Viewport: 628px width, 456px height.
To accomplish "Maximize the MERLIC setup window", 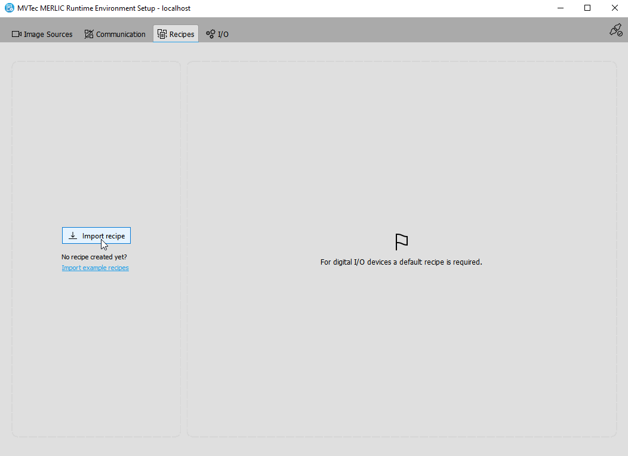I will [x=587, y=8].
